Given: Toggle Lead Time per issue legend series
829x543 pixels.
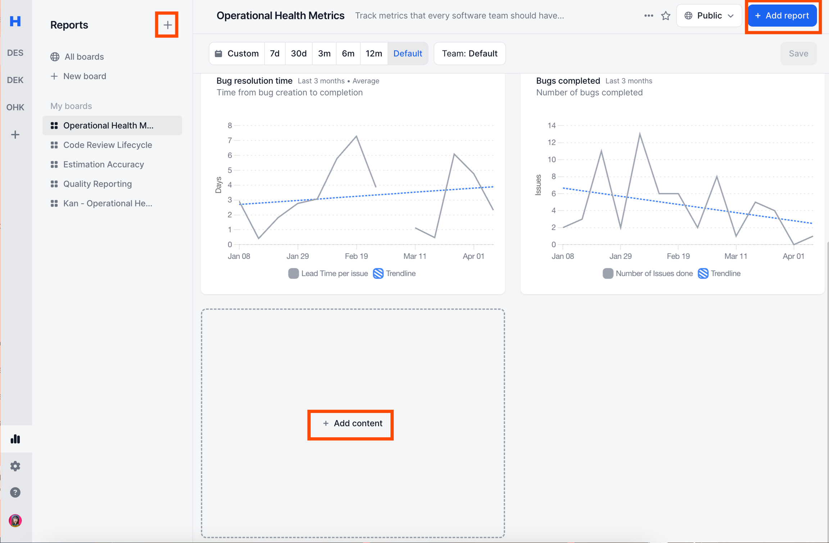Looking at the screenshot, I should [x=328, y=274].
